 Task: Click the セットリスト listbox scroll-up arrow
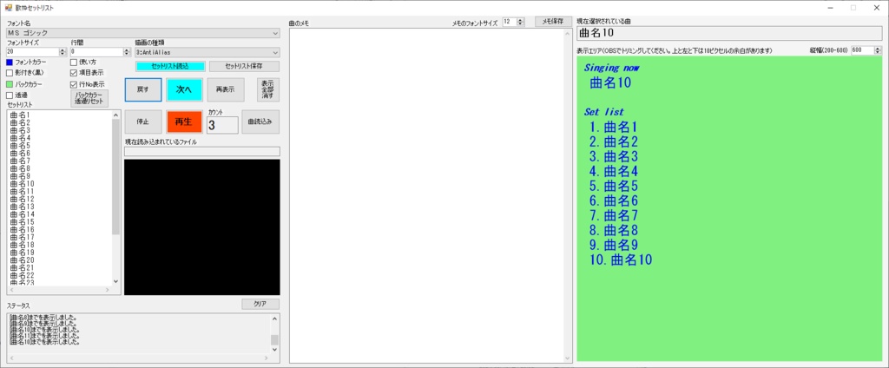[115, 114]
